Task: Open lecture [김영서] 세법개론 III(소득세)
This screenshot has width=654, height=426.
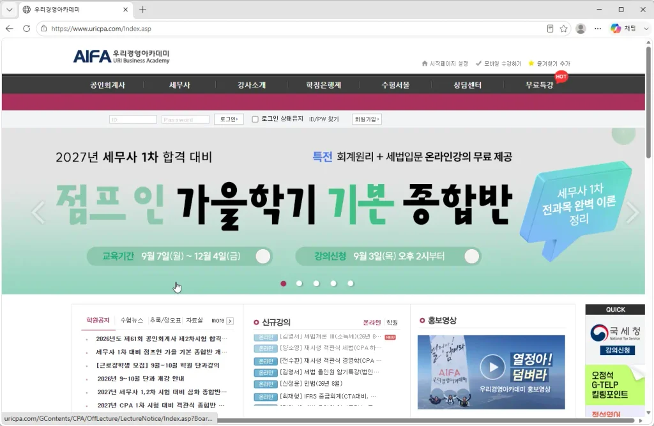Action: [330, 337]
